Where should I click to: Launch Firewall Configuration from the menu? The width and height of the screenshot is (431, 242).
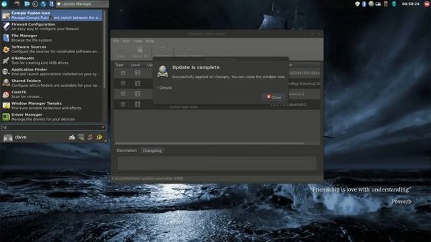pyautogui.click(x=52, y=26)
